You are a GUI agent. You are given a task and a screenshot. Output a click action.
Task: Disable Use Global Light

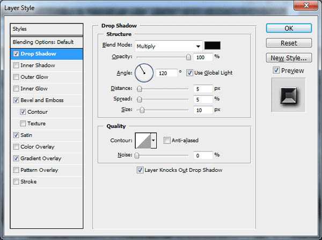pos(189,72)
